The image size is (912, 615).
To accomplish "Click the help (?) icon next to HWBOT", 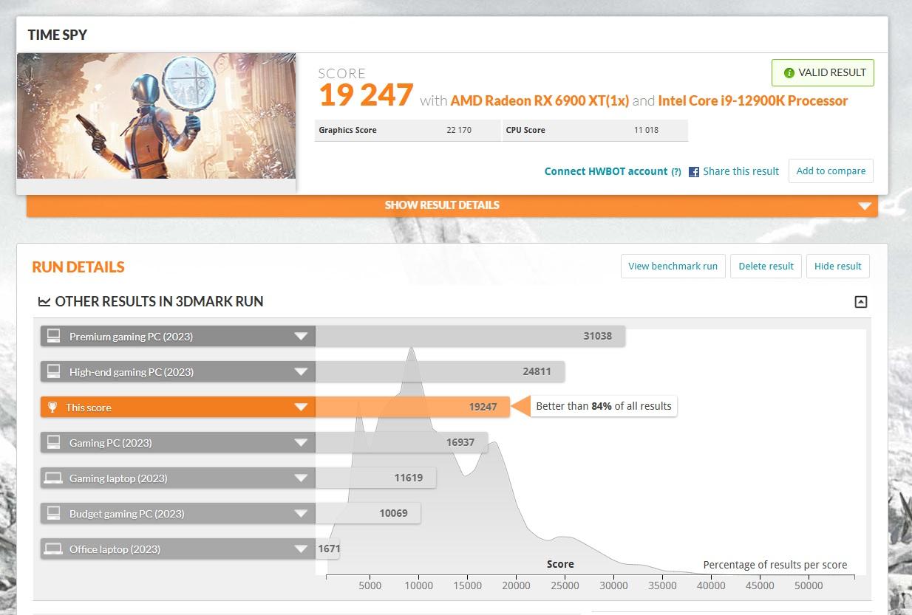I will pos(676,172).
